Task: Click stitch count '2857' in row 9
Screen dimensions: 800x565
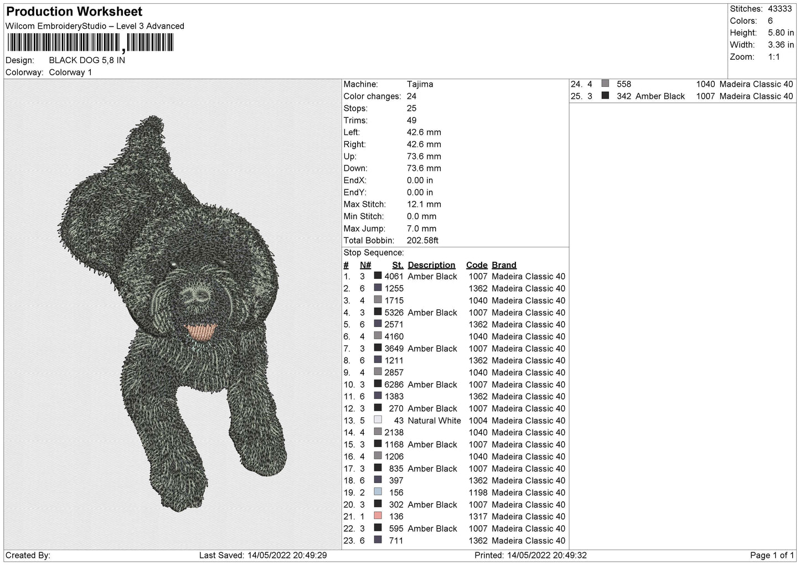Action: click(394, 372)
